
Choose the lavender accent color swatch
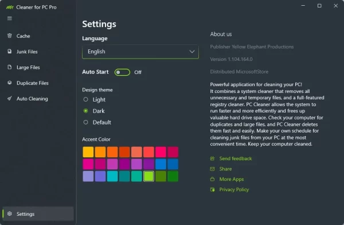point(88,176)
